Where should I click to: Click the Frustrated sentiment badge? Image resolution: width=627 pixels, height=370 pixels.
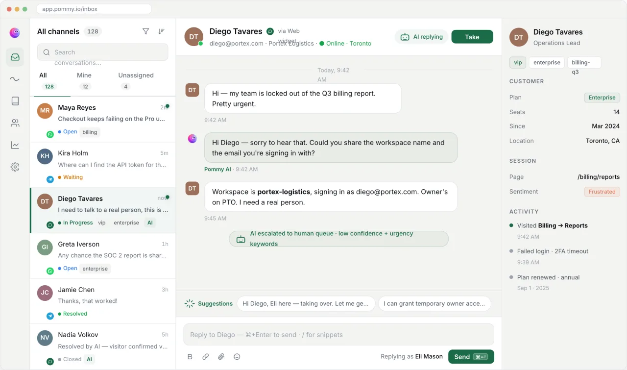[x=602, y=192]
